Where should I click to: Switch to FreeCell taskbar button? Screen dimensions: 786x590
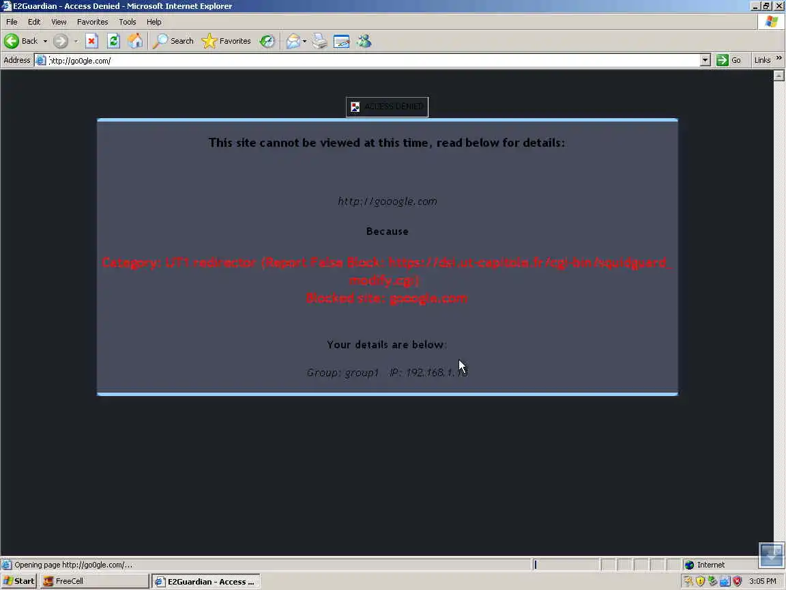pos(94,582)
